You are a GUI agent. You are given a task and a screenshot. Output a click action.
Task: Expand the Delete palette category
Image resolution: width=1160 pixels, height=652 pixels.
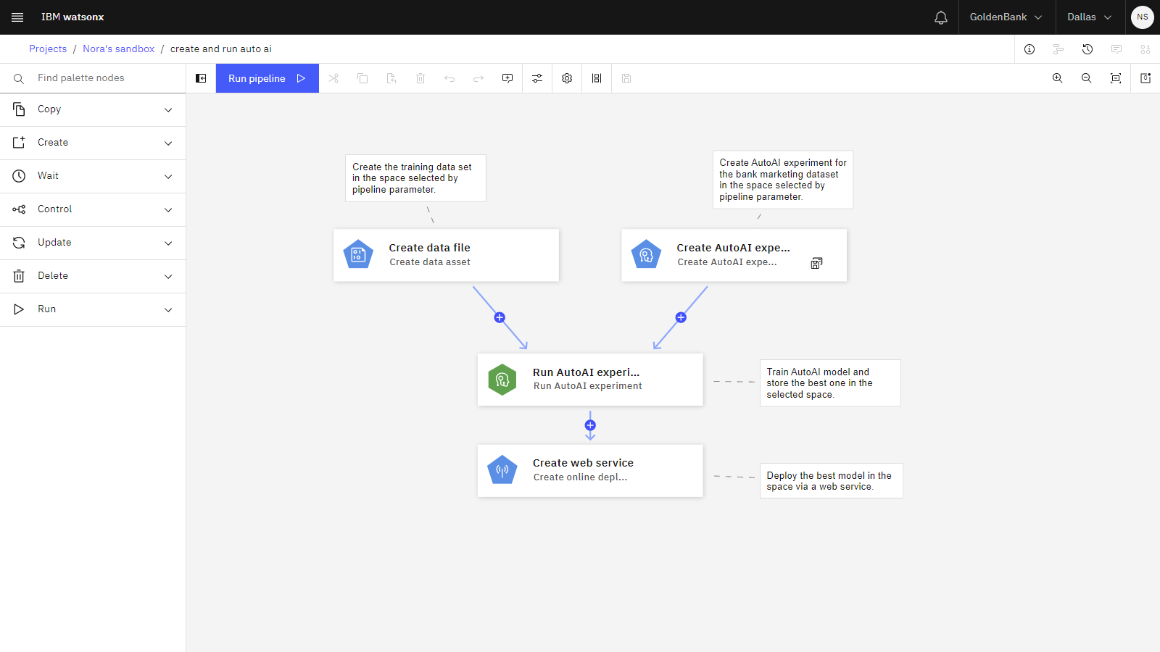93,276
